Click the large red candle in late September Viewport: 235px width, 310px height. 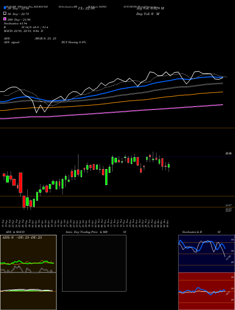(21, 183)
